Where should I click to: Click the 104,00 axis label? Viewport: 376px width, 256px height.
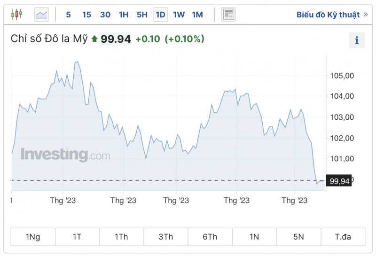[x=342, y=96]
